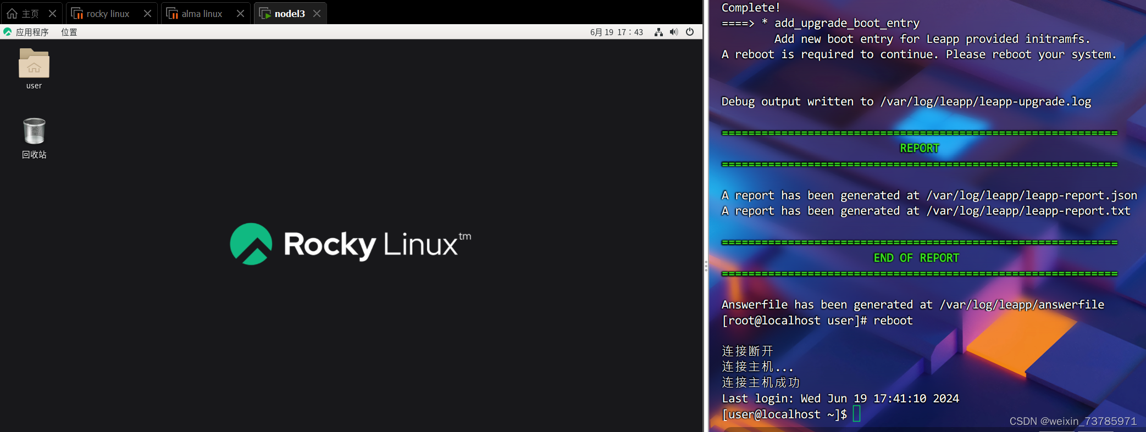Click the clock showing 6月19 17:43
This screenshot has height=432, width=1146.
(617, 32)
